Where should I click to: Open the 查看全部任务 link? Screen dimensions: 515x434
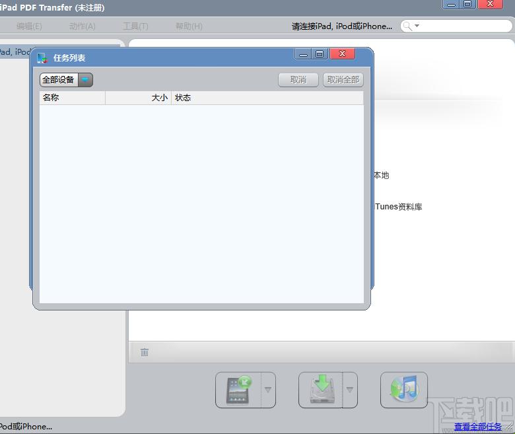point(477,427)
